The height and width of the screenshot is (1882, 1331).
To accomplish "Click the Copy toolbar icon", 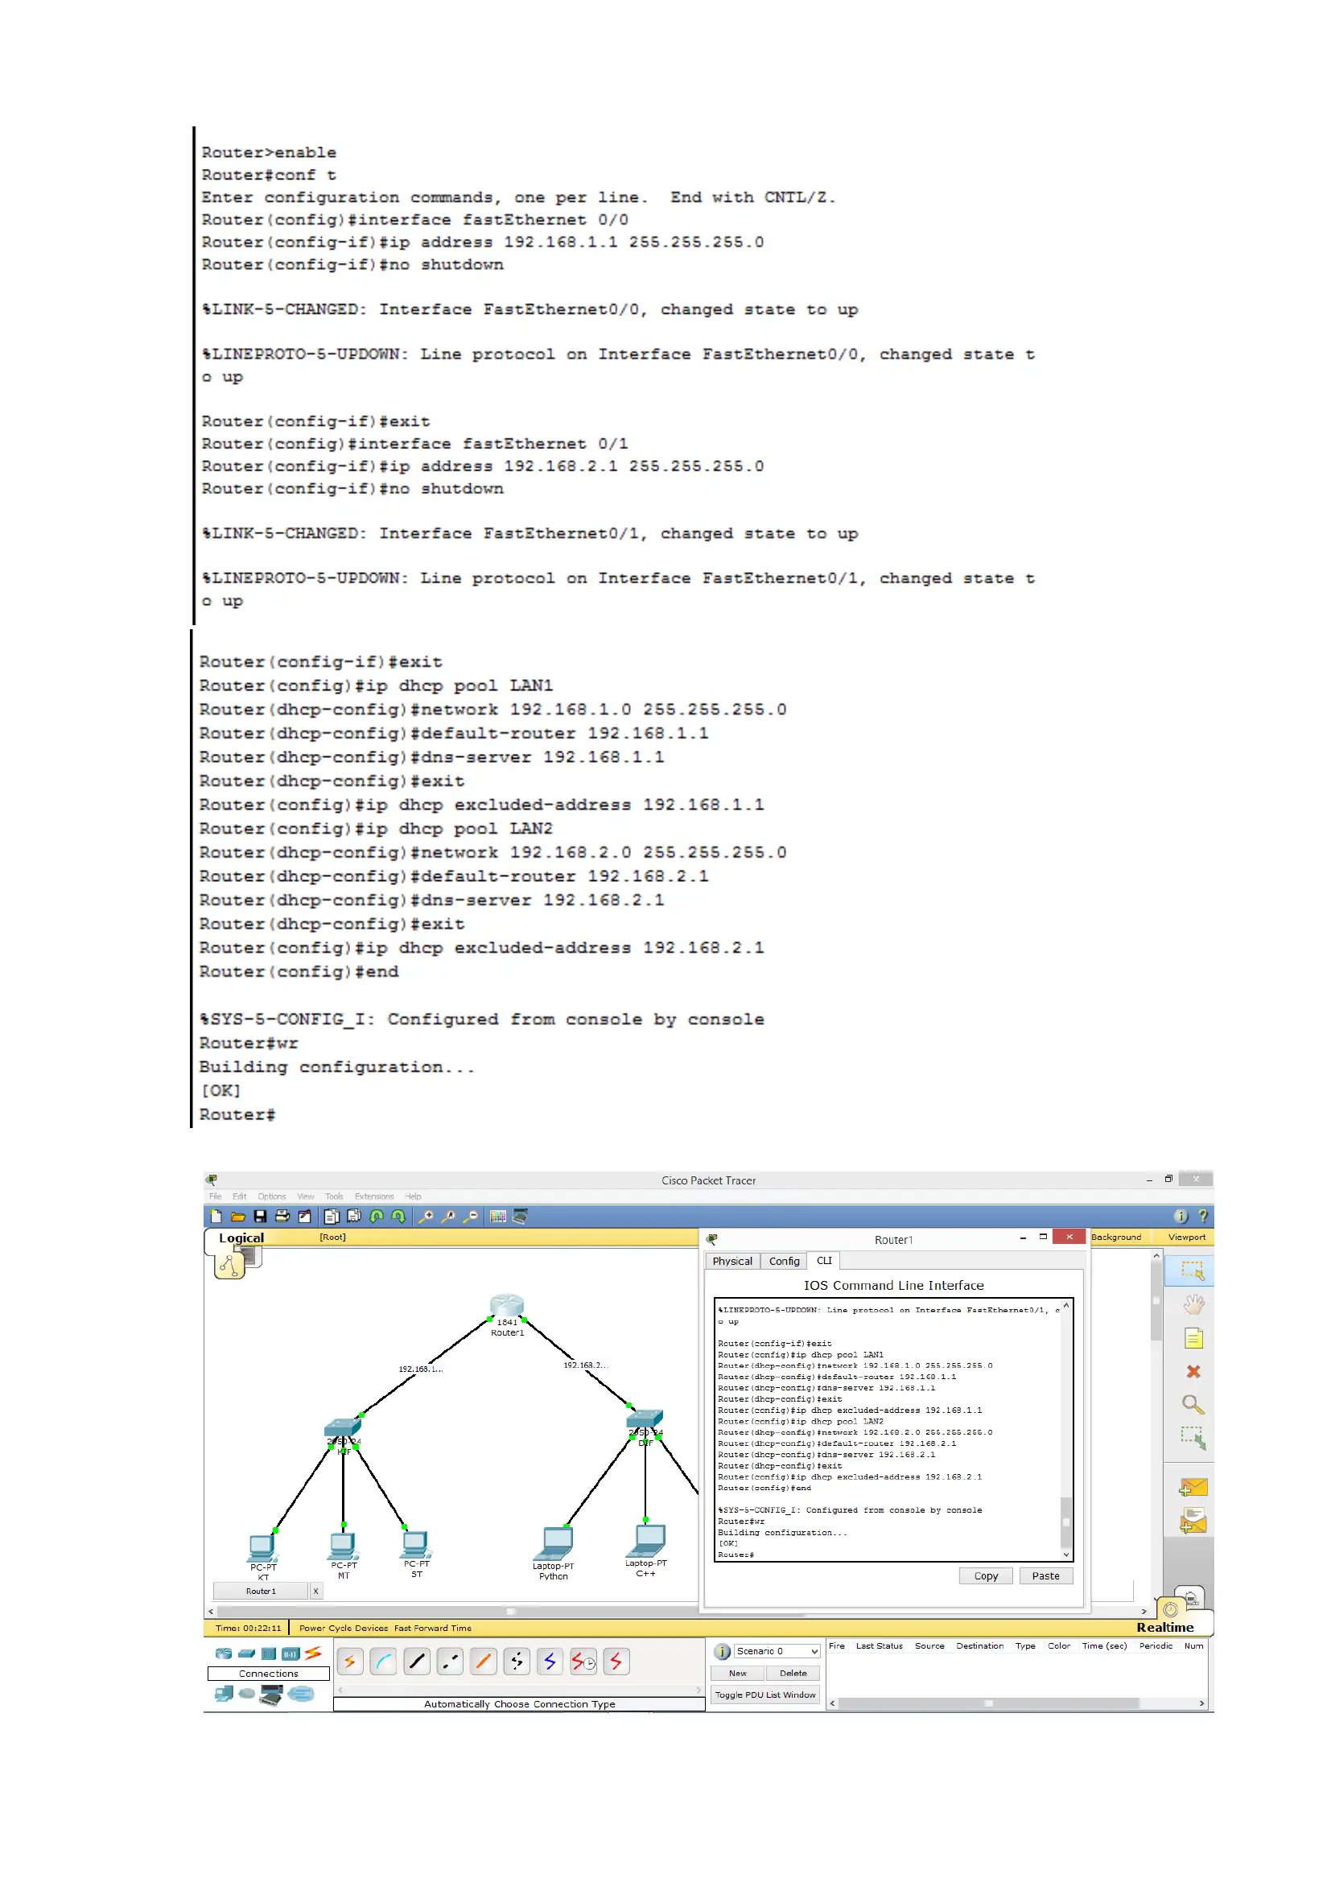I will tap(332, 1217).
